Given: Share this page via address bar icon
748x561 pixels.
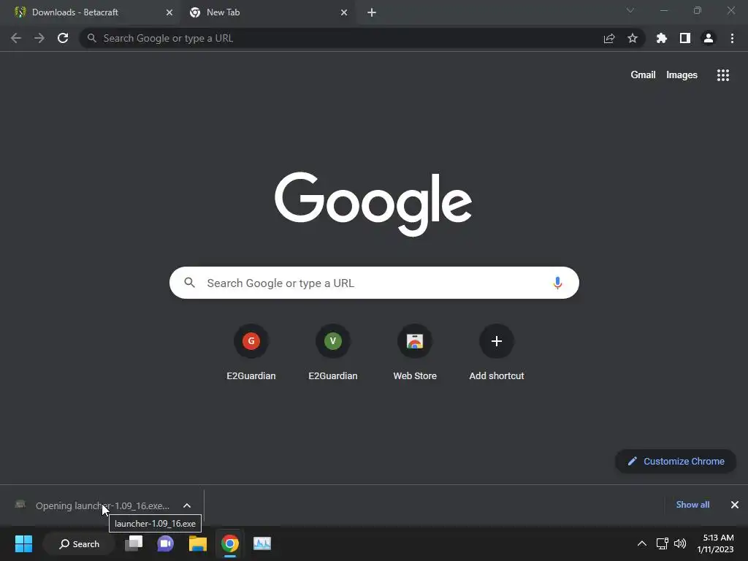Looking at the screenshot, I should point(609,38).
